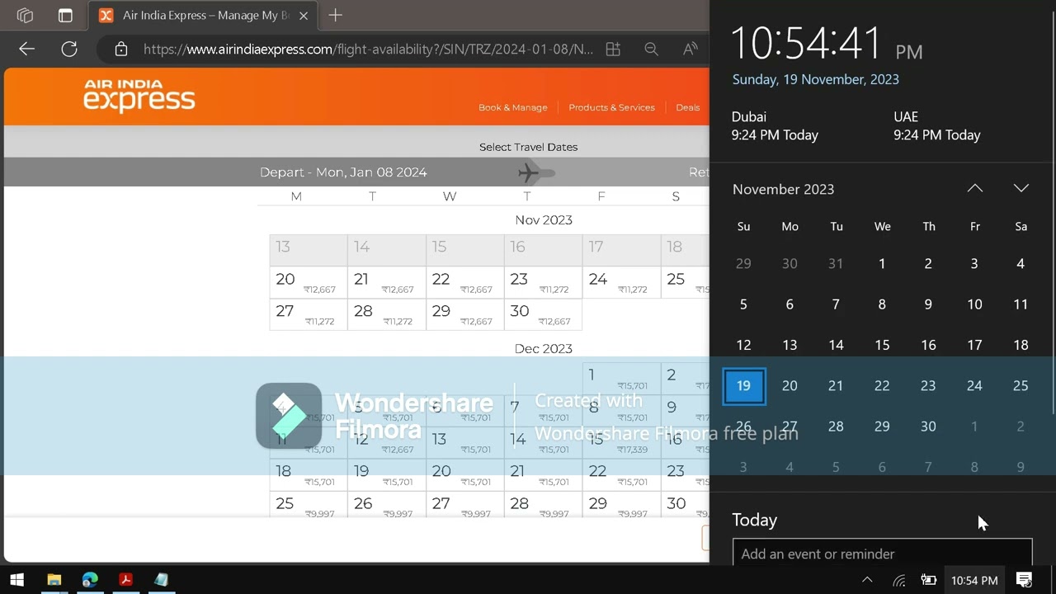
Task: Select departure date 29 Dec 2023
Action: pyautogui.click(x=622, y=505)
